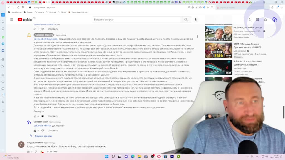285x160 pixels.
Task: Open Adobe Premiere Pro from taskbar
Action: (172, 156)
